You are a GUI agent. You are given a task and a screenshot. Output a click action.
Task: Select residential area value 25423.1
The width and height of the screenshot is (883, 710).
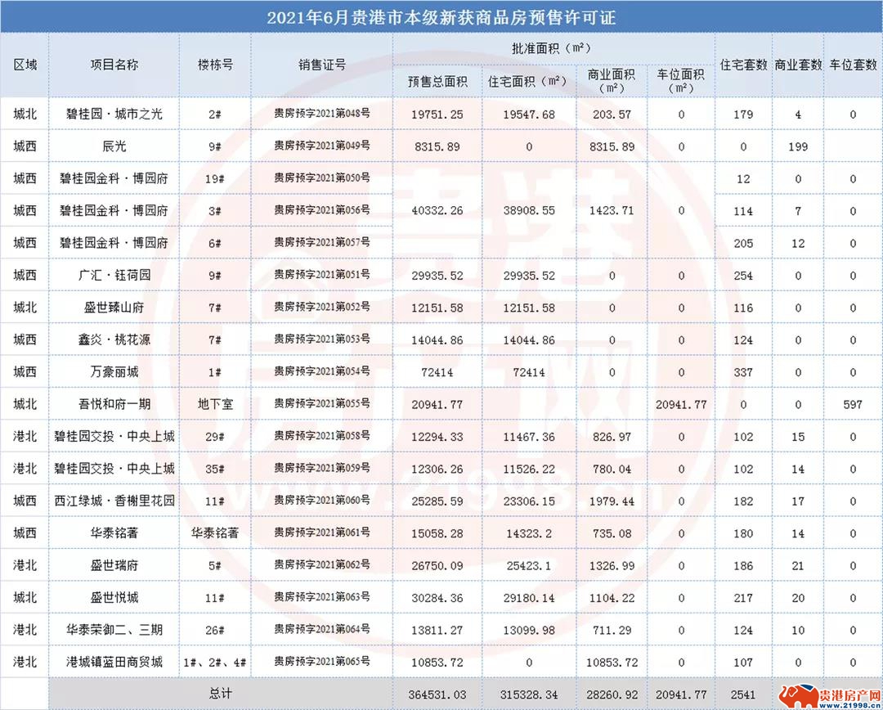(528, 566)
